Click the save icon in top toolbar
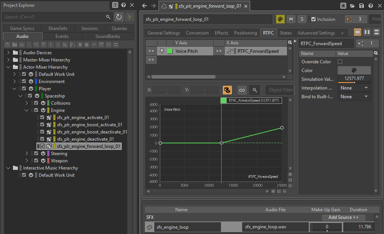The width and height of the screenshot is (384, 234). pos(362,6)
